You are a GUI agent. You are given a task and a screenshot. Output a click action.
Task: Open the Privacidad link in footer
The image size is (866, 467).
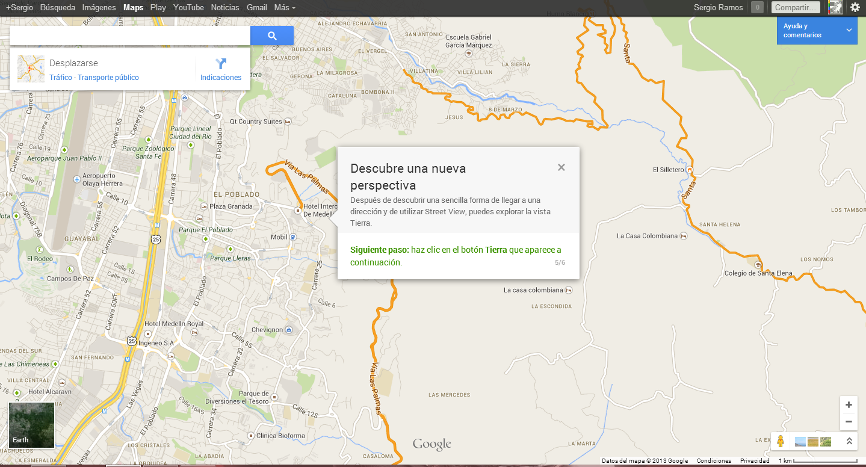755,461
